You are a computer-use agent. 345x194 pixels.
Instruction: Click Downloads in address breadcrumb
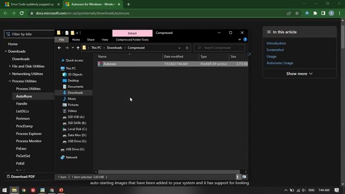coord(114,48)
